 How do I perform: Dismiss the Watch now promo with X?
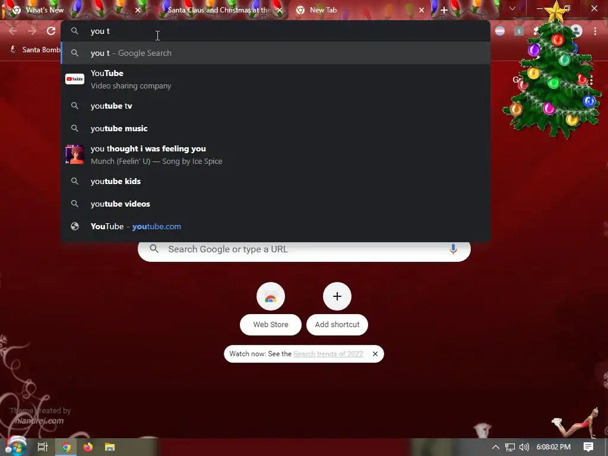(x=375, y=354)
